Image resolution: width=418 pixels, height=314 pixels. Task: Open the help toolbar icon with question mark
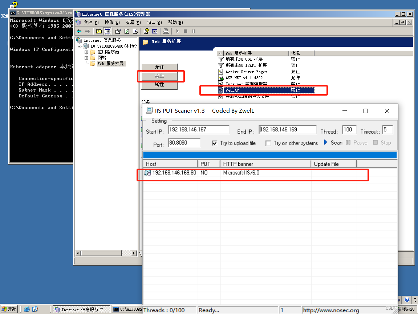pyautogui.click(x=146, y=31)
